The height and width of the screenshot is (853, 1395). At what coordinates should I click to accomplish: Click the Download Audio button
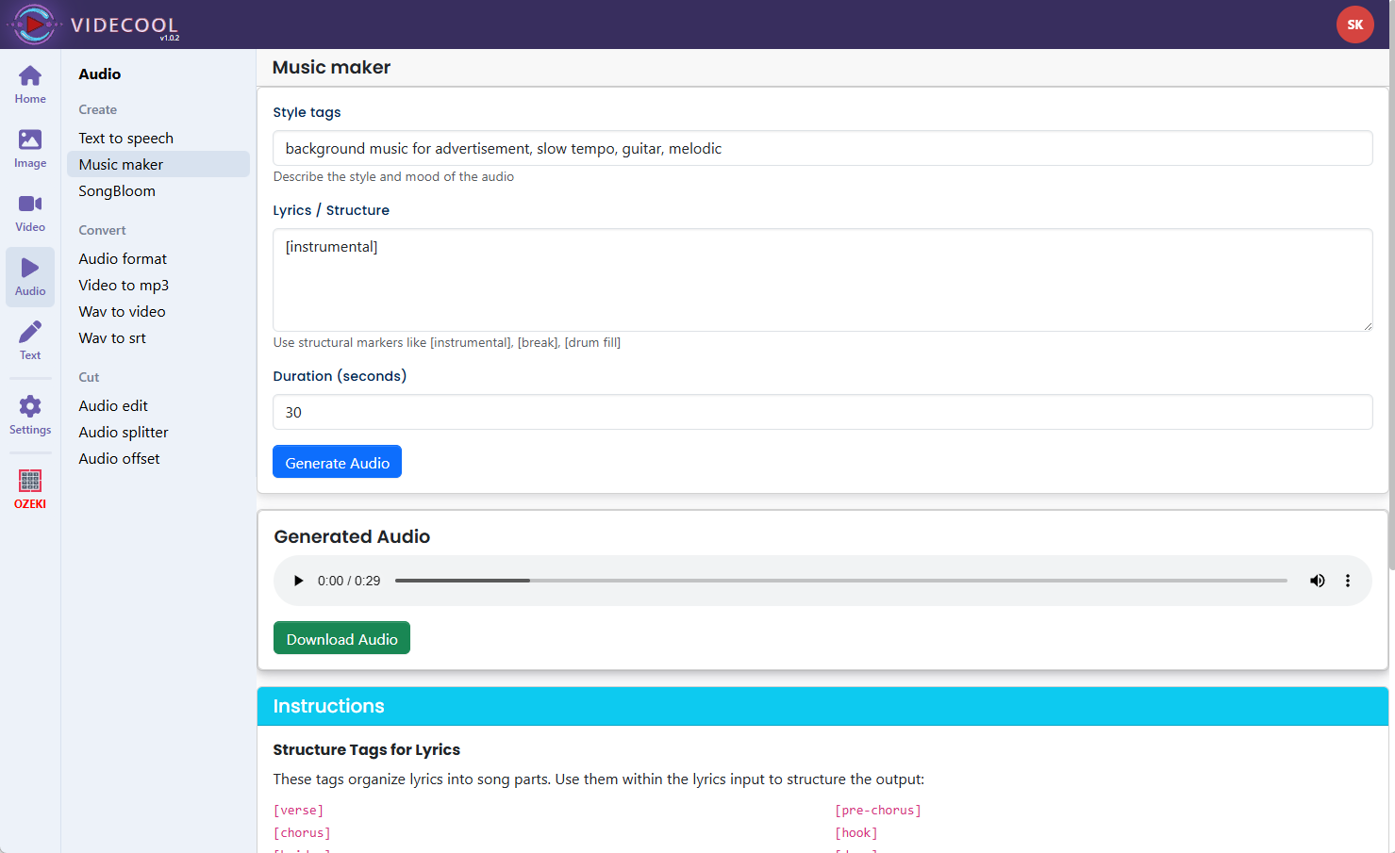pyautogui.click(x=341, y=638)
